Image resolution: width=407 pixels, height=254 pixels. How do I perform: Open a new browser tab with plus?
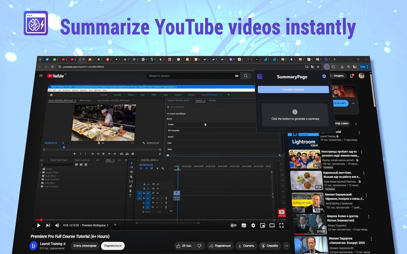pos(334,59)
